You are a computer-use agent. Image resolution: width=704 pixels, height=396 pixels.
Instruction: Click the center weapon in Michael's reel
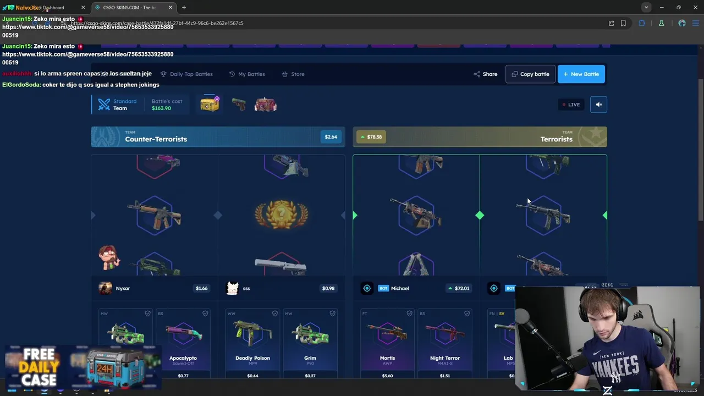[x=416, y=215]
